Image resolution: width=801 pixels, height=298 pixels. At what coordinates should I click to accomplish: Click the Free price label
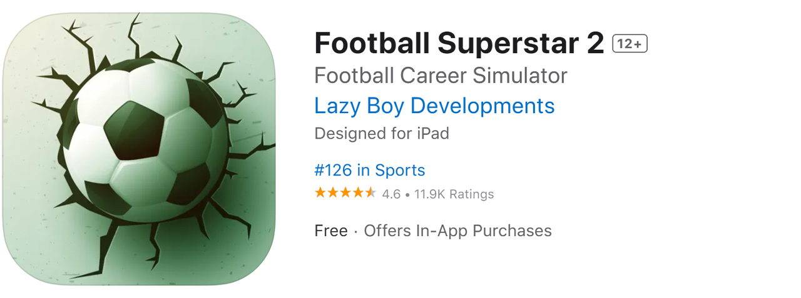pyautogui.click(x=331, y=231)
